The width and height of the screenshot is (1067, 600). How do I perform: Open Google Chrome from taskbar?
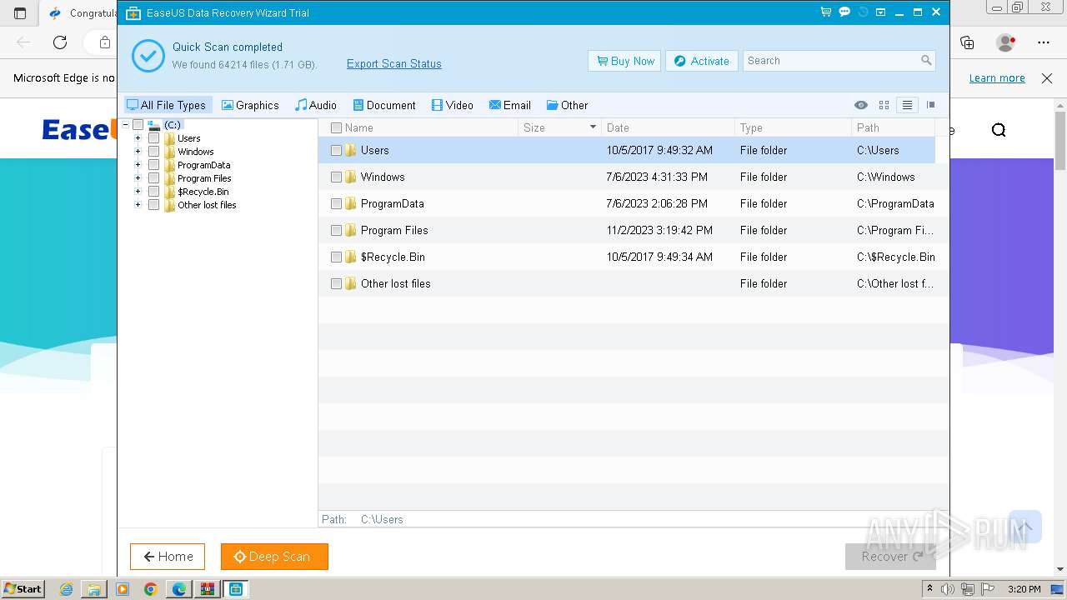coord(151,589)
